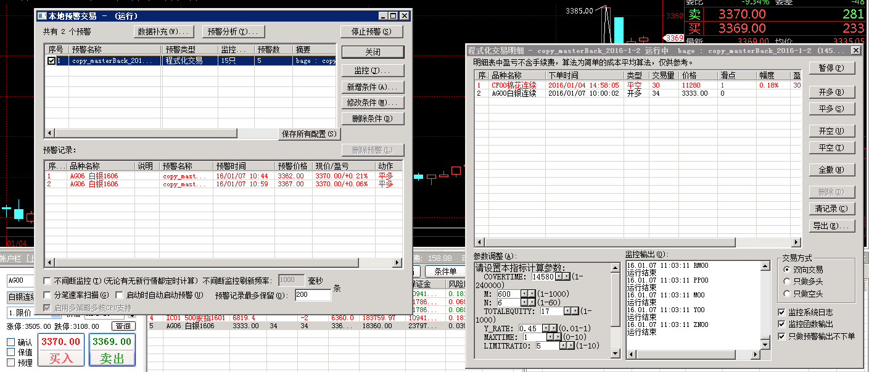
Task: Increase the COVERTIME parameter with its right arrow
Action: pyautogui.click(x=567, y=277)
